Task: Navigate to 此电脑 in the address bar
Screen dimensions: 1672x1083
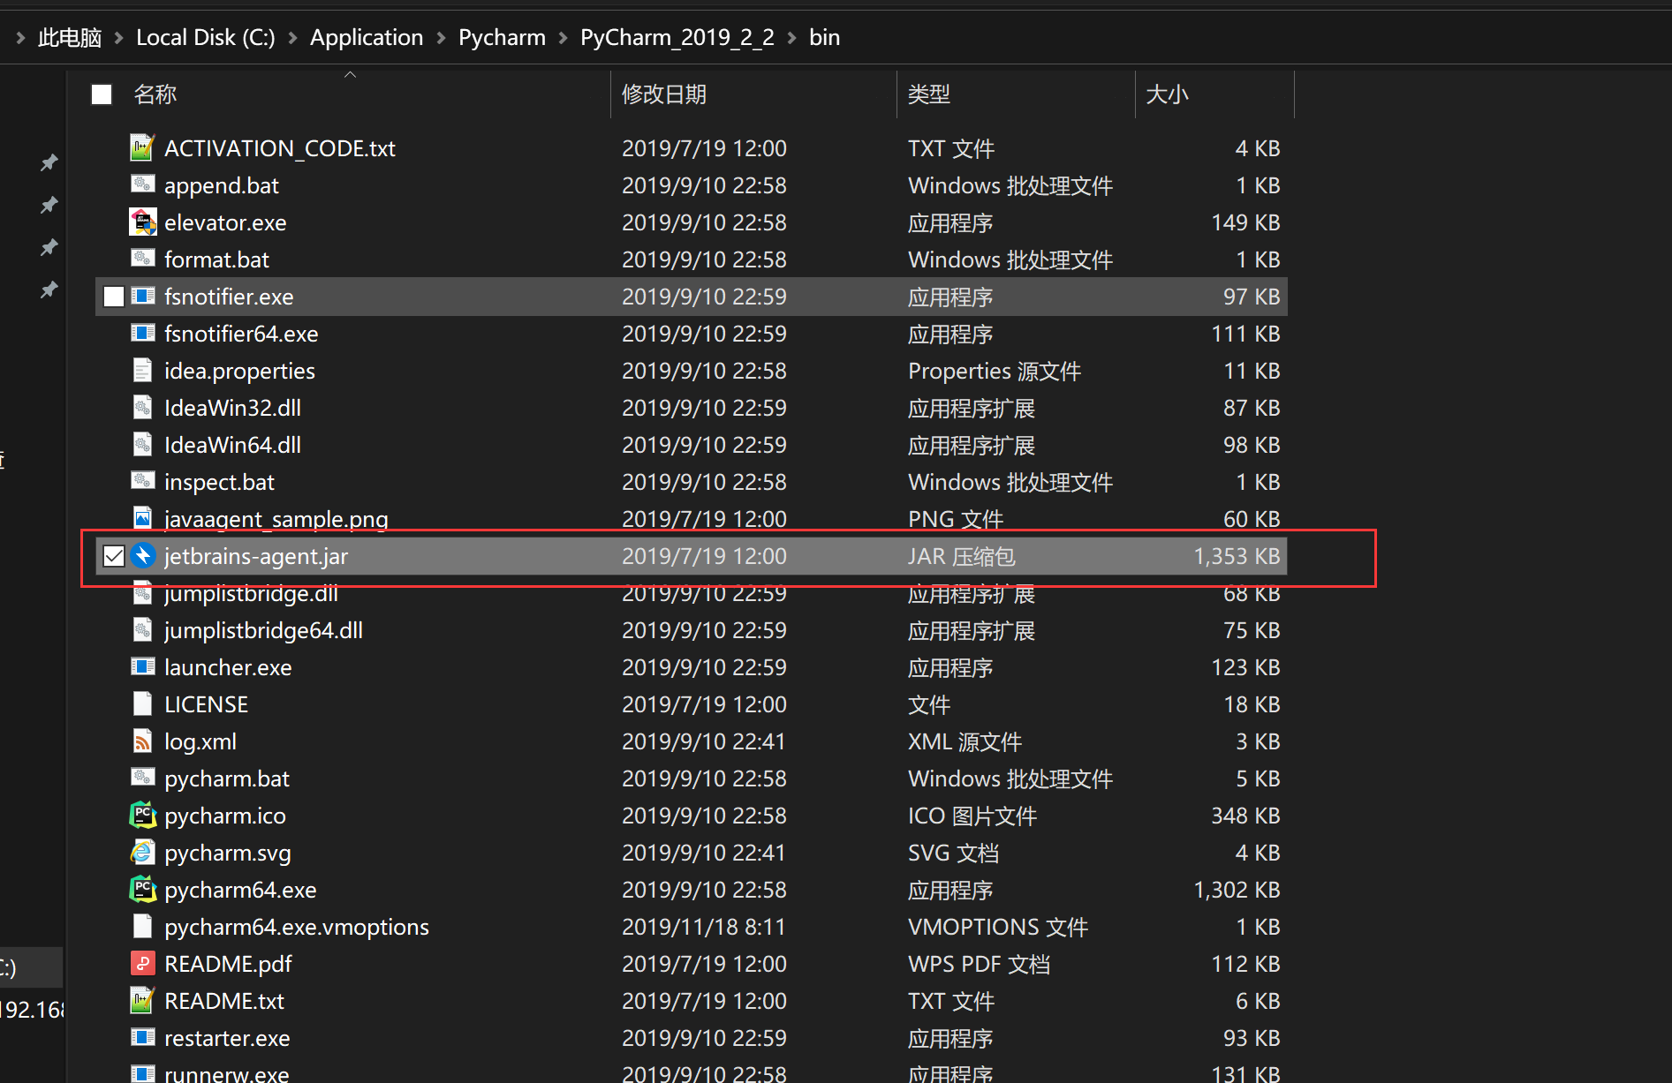Action: (x=70, y=38)
